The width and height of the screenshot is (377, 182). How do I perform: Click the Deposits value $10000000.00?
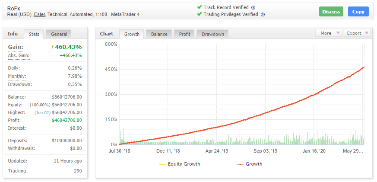pyautogui.click(x=67, y=140)
